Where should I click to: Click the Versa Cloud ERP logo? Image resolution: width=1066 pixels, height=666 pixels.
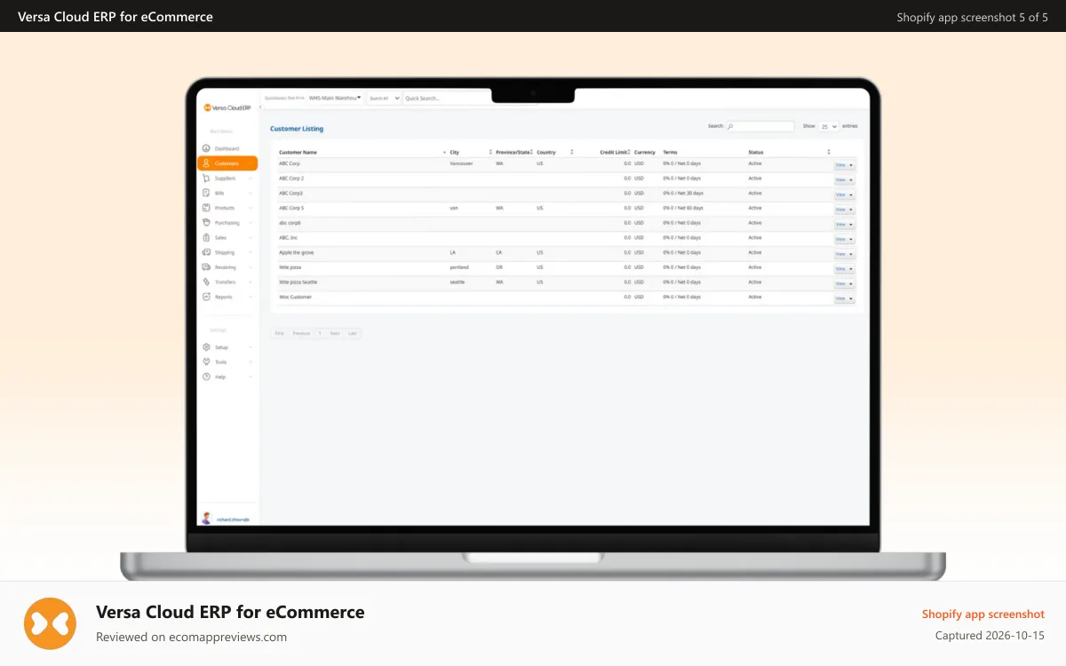pyautogui.click(x=227, y=107)
